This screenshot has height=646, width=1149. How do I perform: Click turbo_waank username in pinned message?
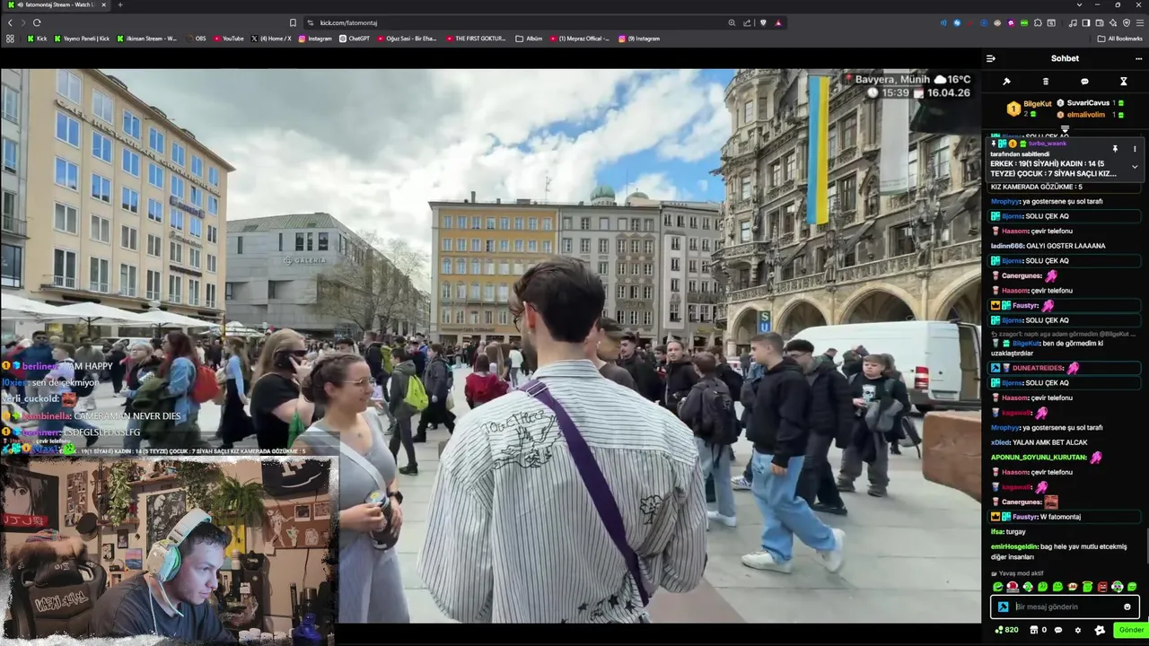(x=1048, y=144)
